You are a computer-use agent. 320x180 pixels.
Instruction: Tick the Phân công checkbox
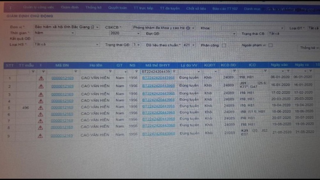click(x=224, y=45)
